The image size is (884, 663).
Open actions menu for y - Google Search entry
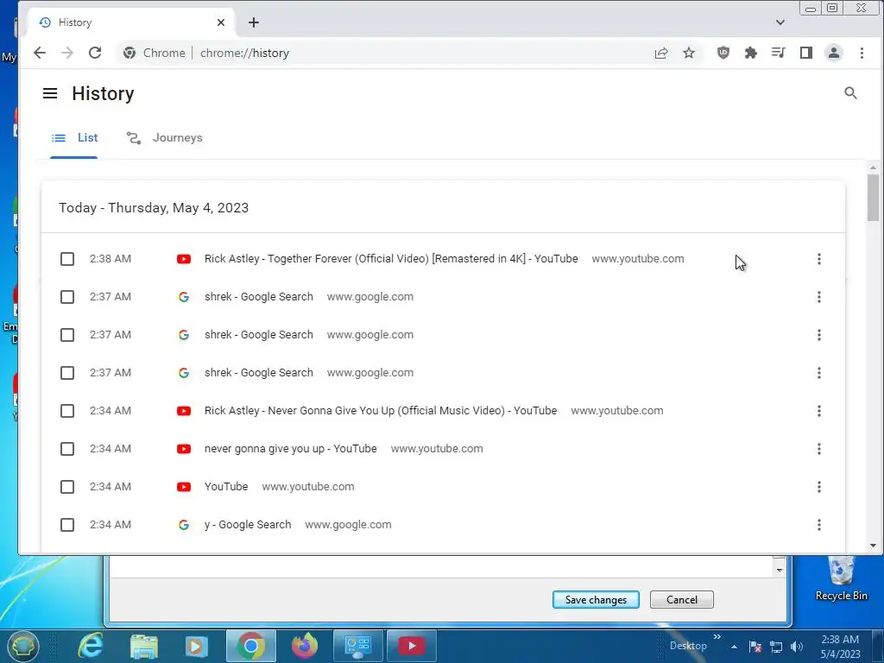point(818,525)
